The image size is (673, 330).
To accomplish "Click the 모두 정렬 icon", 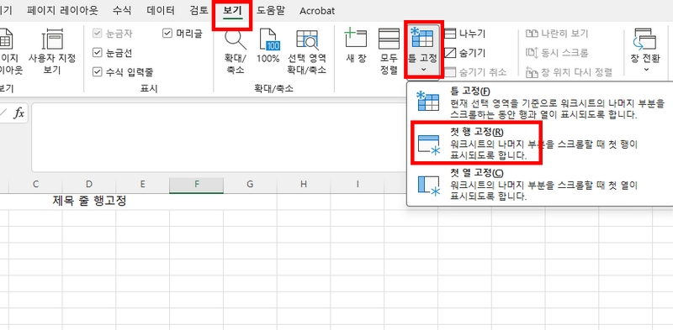I will [x=389, y=39].
